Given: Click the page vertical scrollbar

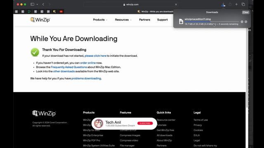Looking at the screenshot, I should [247, 67].
